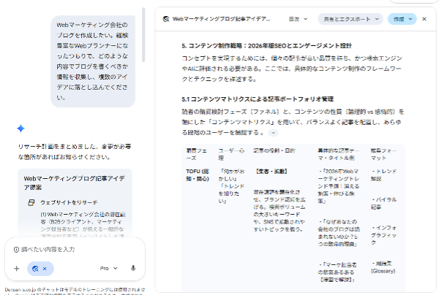
Task: Remove Deep Research chip with its x
Action: pyautogui.click(x=45, y=268)
